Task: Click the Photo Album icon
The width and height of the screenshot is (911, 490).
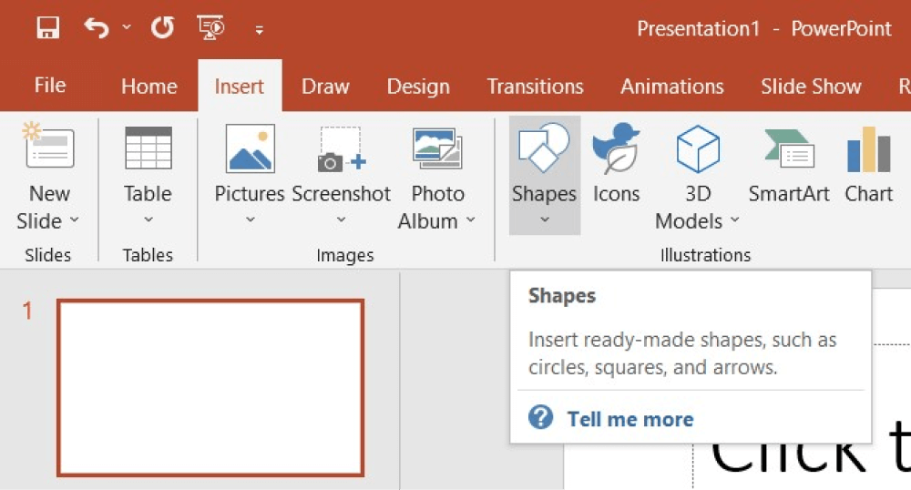Action: [437, 148]
